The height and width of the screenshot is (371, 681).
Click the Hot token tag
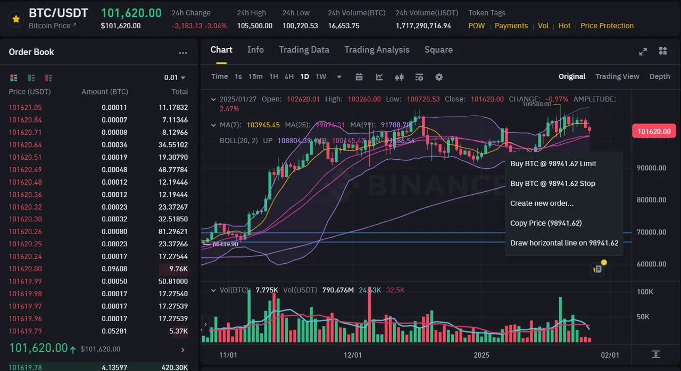tap(564, 25)
